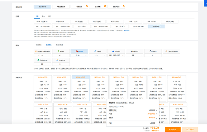207x132 pixels.
Task: Select the 服务器实例 instance type
Action: [x=42, y=7]
